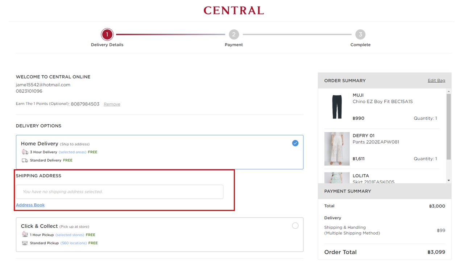Click the 3 Hour Delivery scooter icon

[25, 152]
